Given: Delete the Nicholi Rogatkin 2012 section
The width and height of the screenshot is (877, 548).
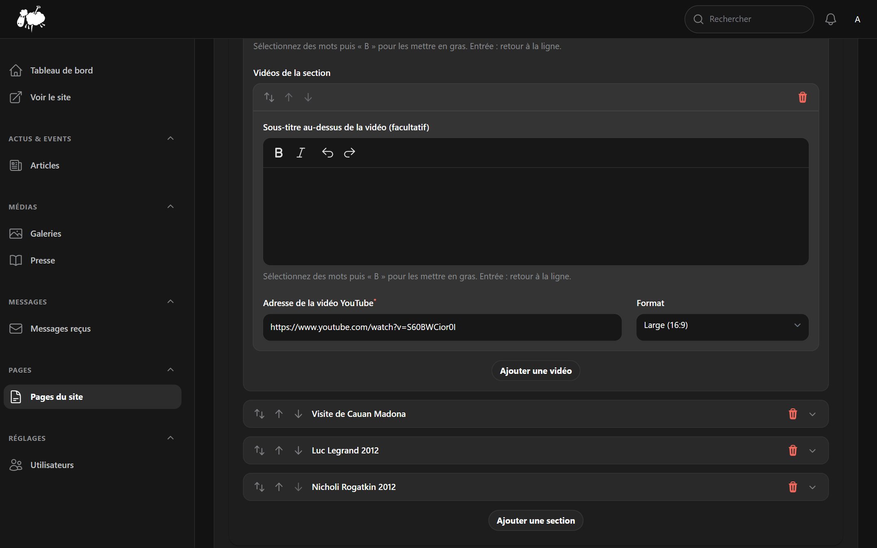Looking at the screenshot, I should [x=793, y=487].
